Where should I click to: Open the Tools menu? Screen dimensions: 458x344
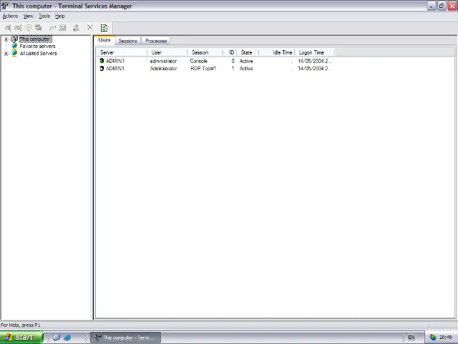[x=44, y=16]
